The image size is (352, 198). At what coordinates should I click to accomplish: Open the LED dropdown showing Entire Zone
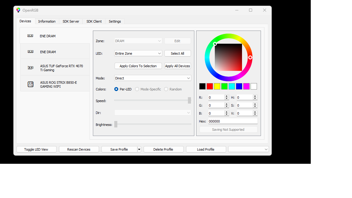(138, 53)
